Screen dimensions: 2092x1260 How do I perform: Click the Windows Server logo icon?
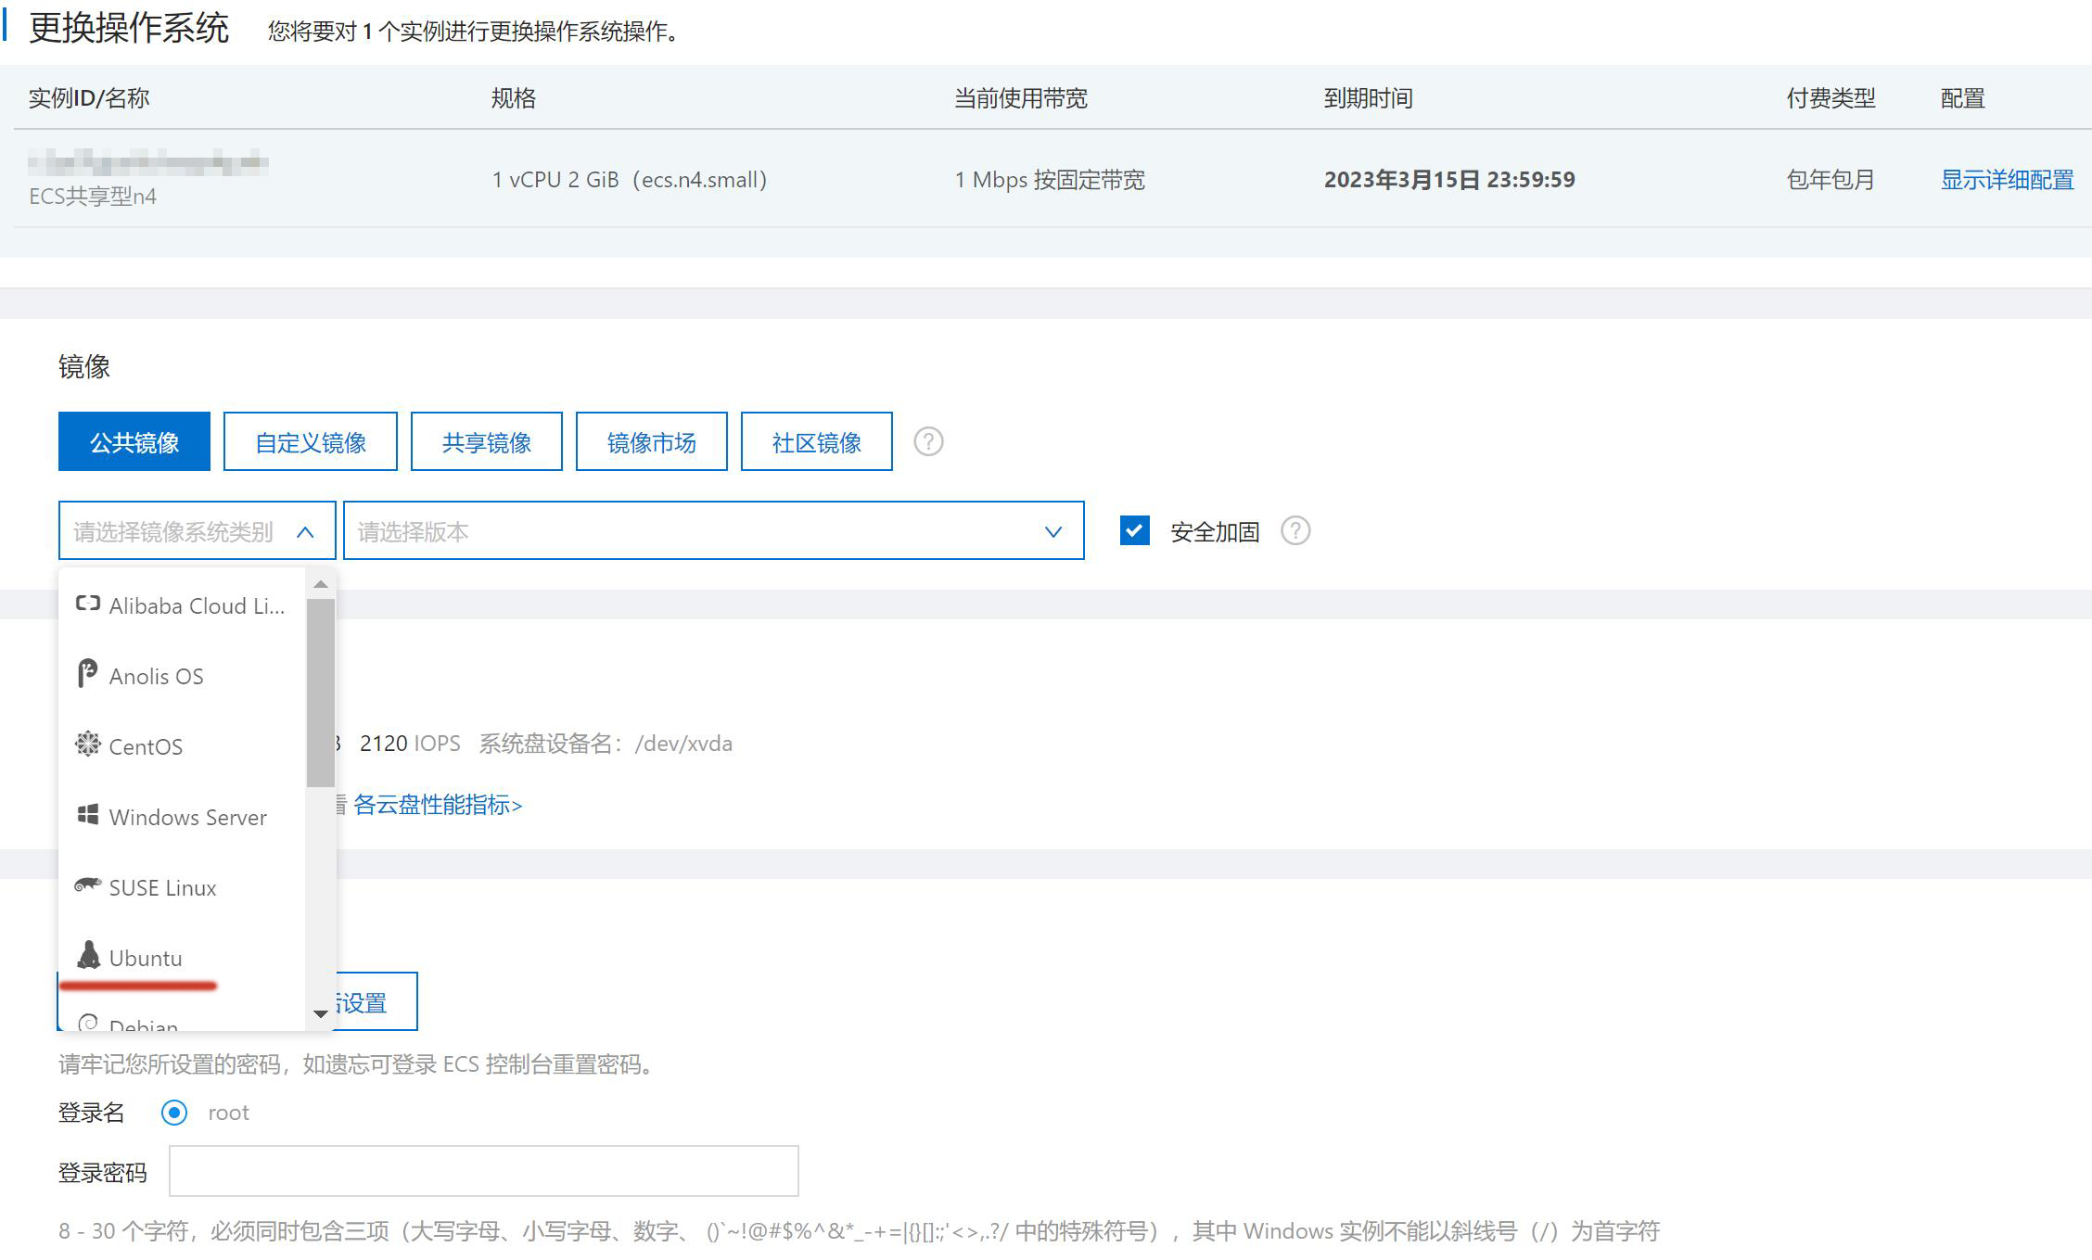(87, 815)
